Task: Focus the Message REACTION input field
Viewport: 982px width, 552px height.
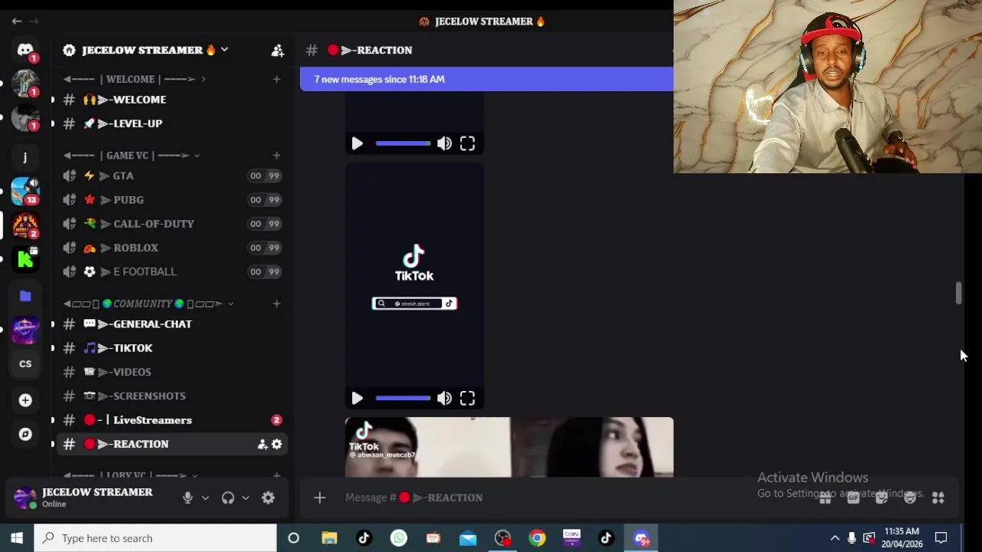Action: pos(575,498)
